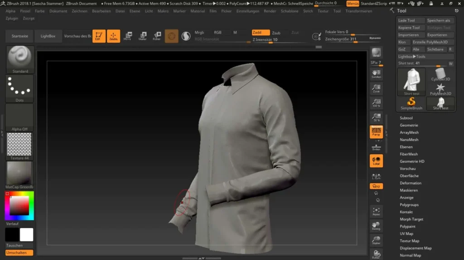Expand the Geometrie section
The height and width of the screenshot is (260, 464).
coord(409,125)
